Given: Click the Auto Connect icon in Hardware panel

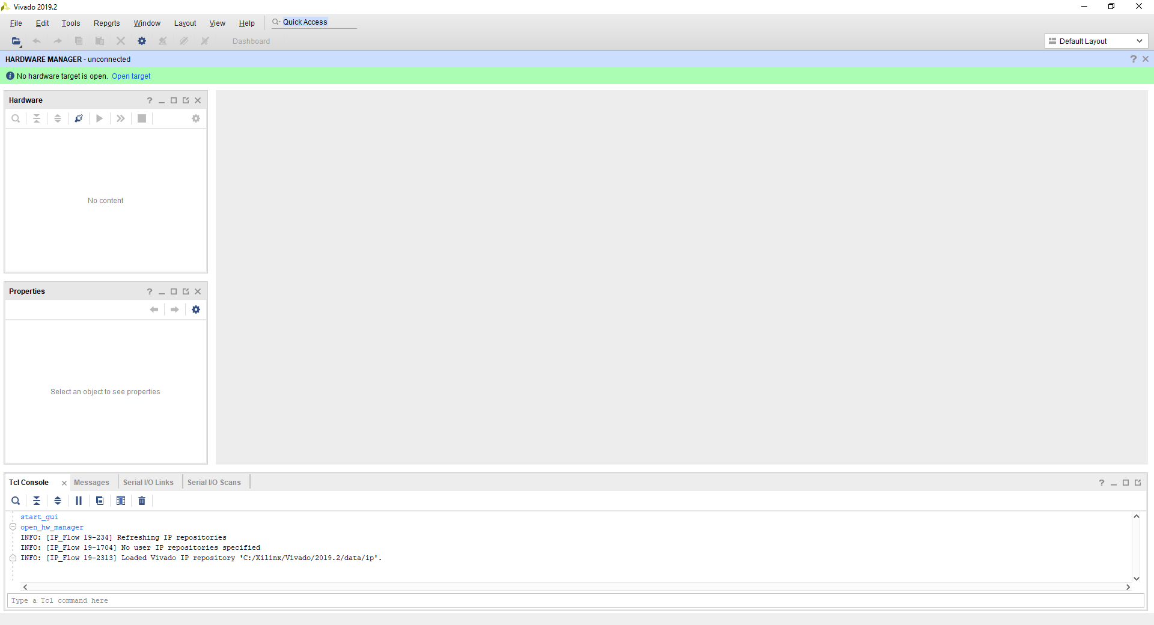Looking at the screenshot, I should [79, 118].
